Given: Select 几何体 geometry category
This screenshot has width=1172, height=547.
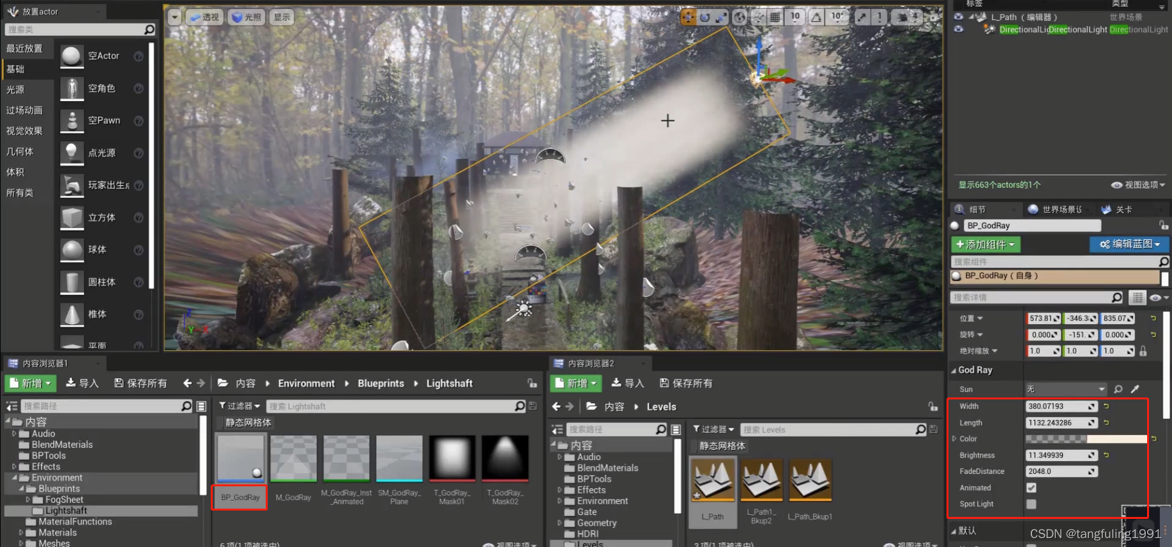Looking at the screenshot, I should coord(20,151).
